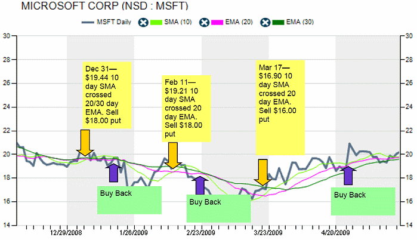This screenshot has height=240, width=417.
Task: Click the 12/29/2008 date axis label
Action: 66,233
